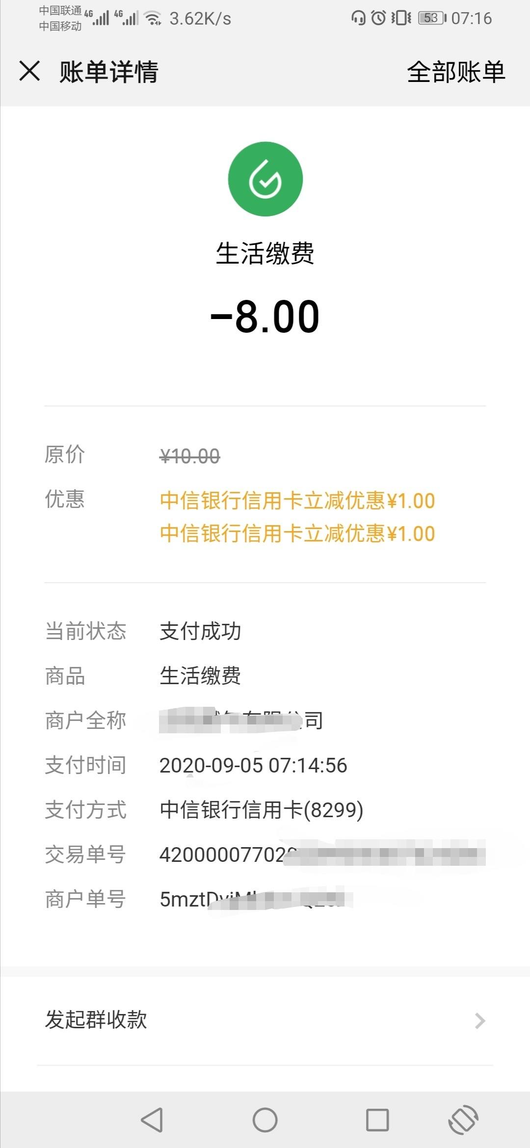Tap the 商户单号 merchant order number
The image size is (530, 1148).
click(x=256, y=899)
